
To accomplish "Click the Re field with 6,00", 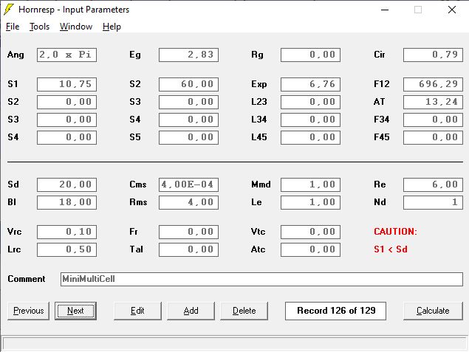I will click(433, 184).
